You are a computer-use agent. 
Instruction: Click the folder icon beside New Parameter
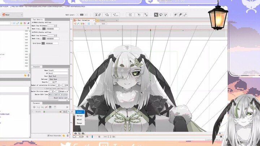point(64,136)
